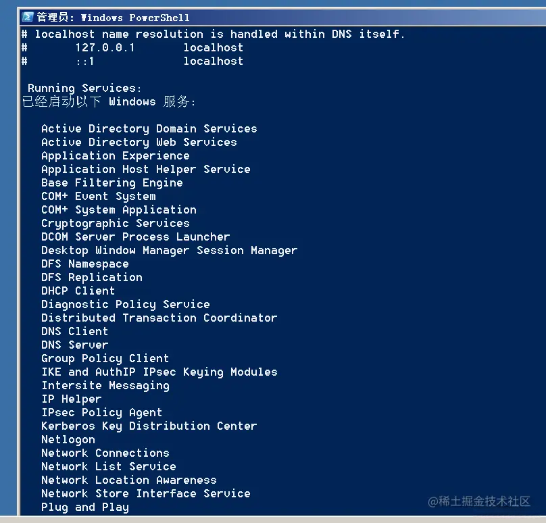Select the Active Directory Web Services line
The image size is (546, 523).
139,143
